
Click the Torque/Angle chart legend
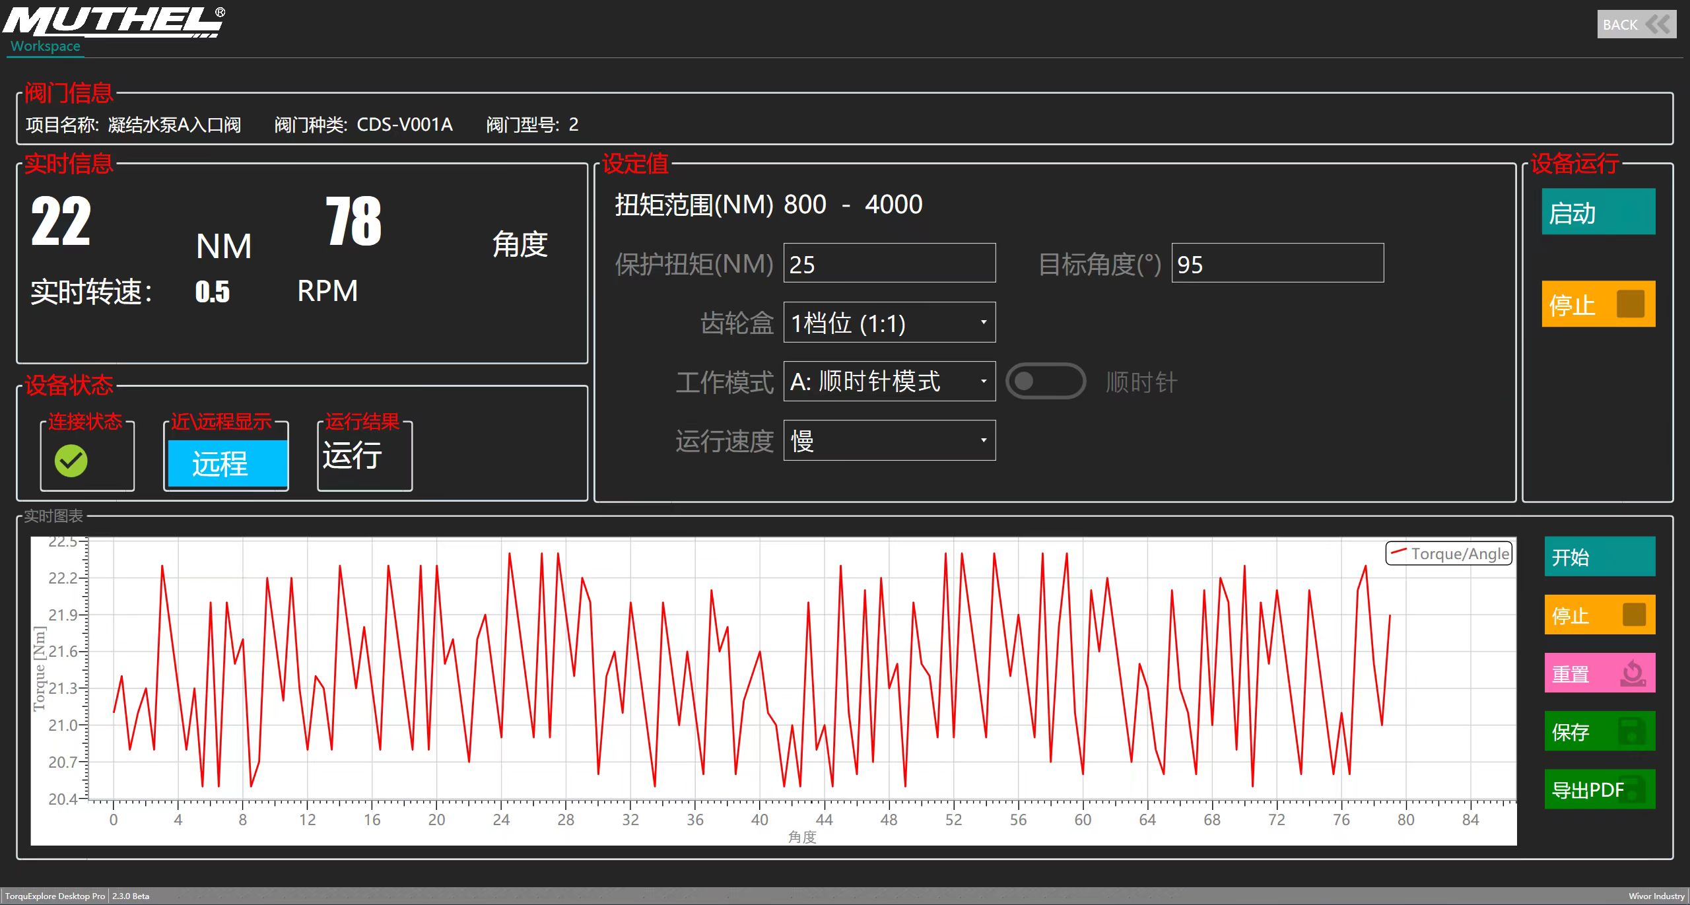(1449, 553)
